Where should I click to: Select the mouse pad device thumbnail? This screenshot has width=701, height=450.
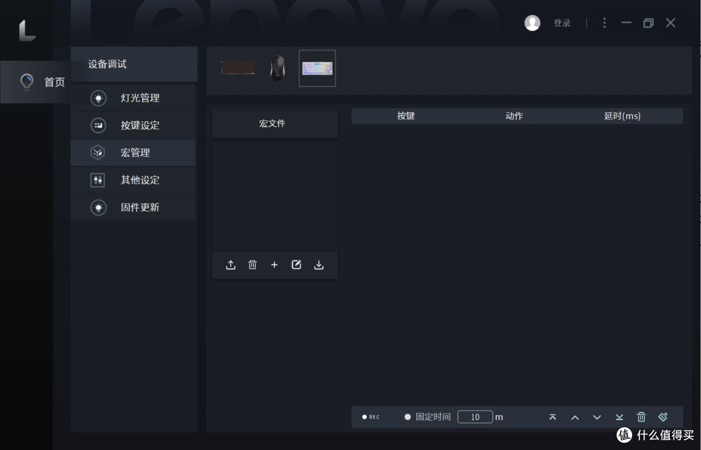238,68
